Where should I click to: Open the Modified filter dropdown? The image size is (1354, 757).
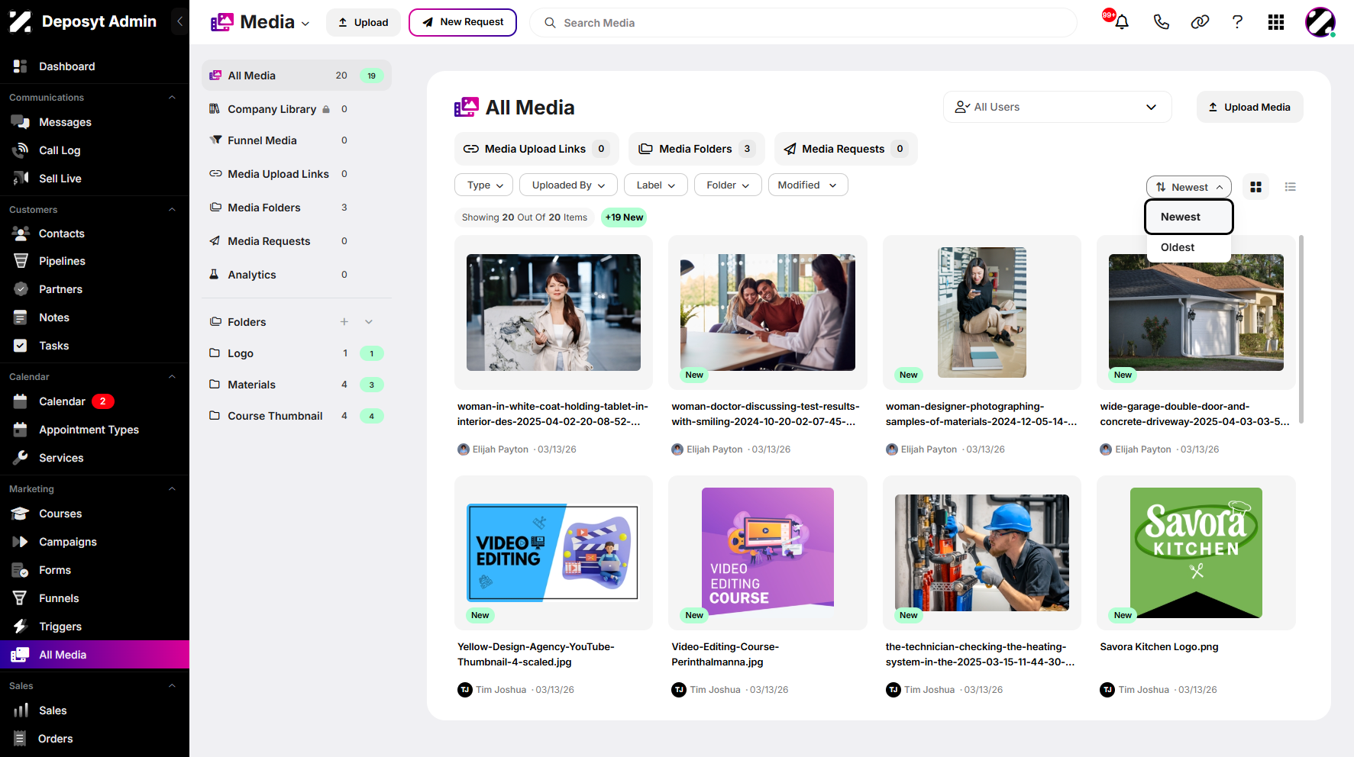pos(807,185)
